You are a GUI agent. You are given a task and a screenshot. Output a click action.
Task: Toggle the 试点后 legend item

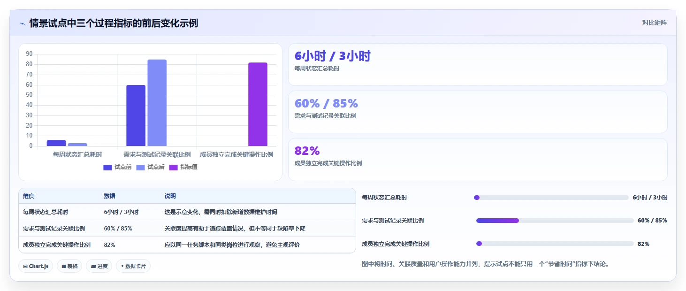(x=150, y=167)
